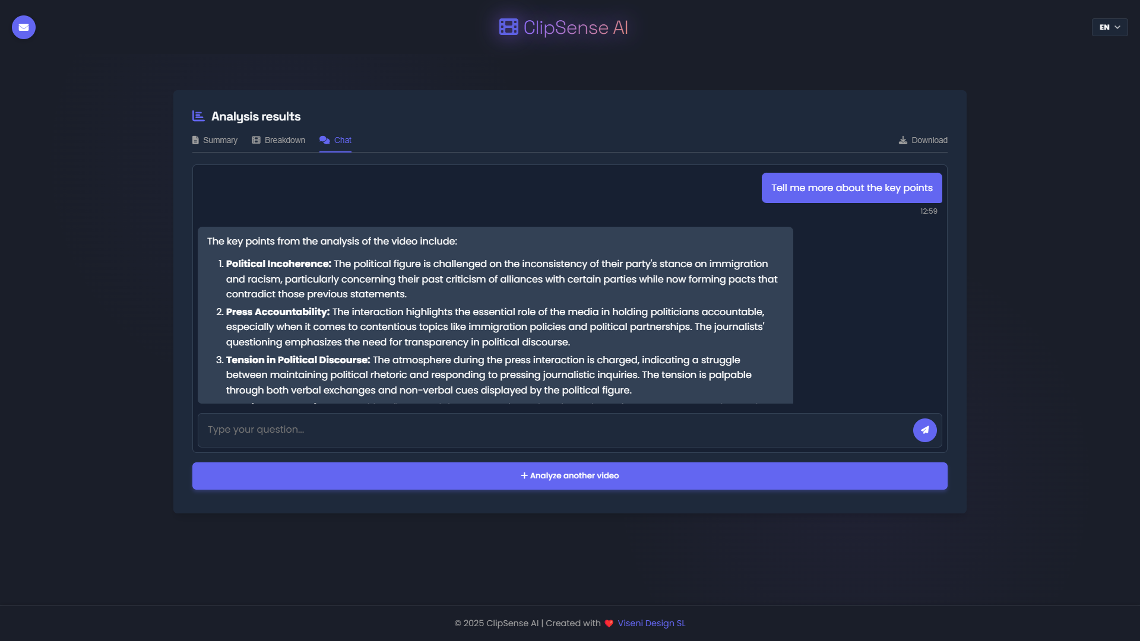Viewport: 1140px width, 641px height.
Task: Click the Breakdown film strip icon
Action: click(256, 141)
